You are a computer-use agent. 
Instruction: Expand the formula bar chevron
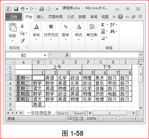140,55
